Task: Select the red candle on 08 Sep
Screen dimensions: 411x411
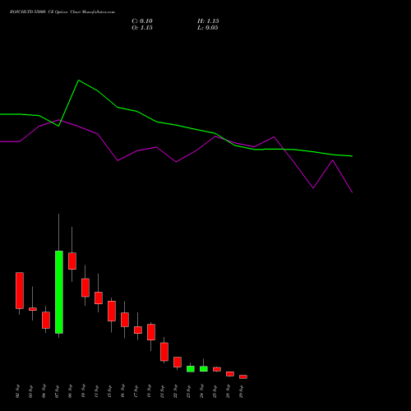Action: (72, 261)
